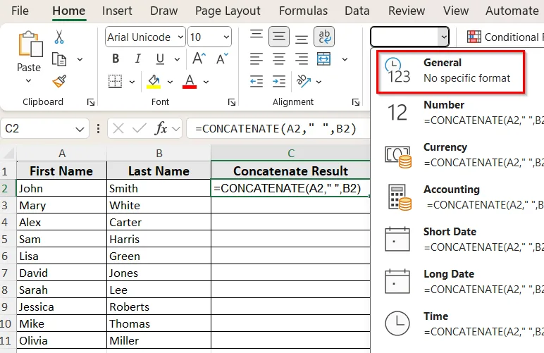Open Name Box dropdown next to C2
The image size is (544, 353).
[80, 130]
